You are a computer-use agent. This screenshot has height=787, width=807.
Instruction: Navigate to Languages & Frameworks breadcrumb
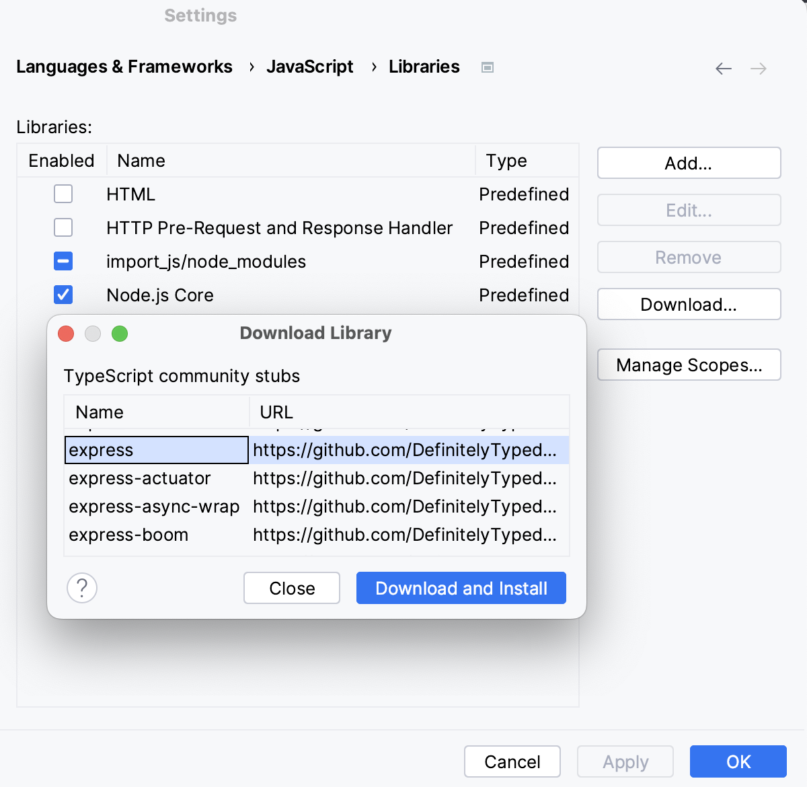click(124, 67)
